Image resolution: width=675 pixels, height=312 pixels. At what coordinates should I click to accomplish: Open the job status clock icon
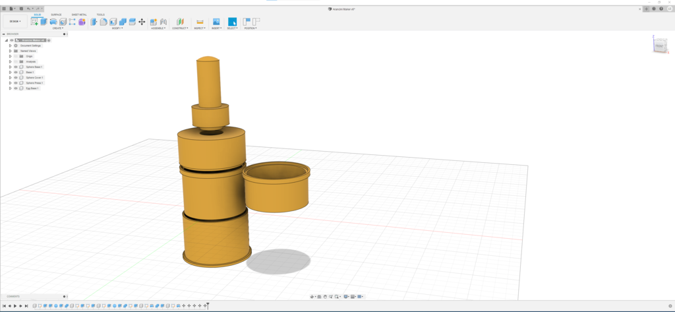[654, 9]
